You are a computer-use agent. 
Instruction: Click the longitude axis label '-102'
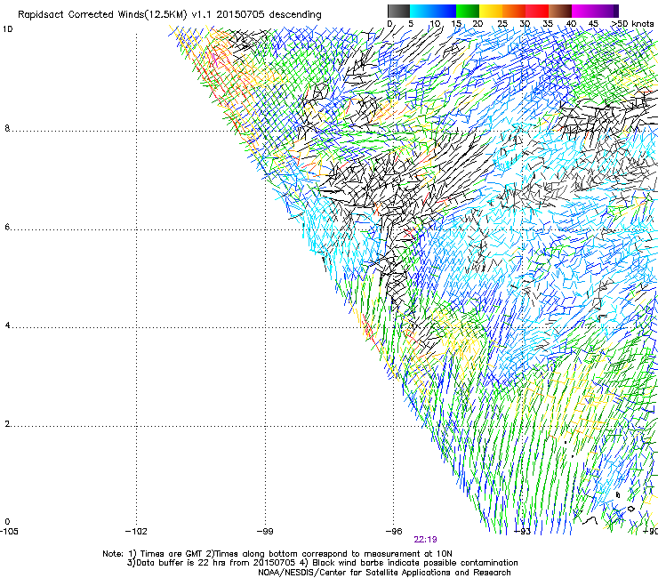(x=136, y=532)
